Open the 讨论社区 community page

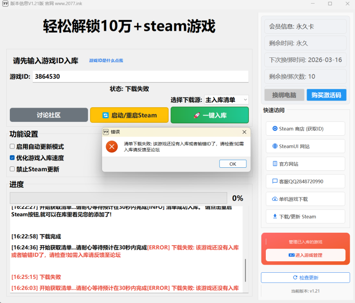point(48,115)
